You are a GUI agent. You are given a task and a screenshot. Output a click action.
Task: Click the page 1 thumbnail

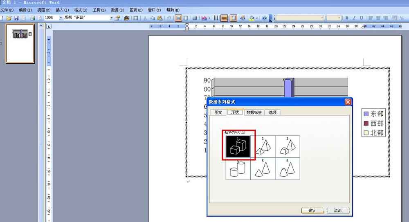pyautogui.click(x=20, y=44)
